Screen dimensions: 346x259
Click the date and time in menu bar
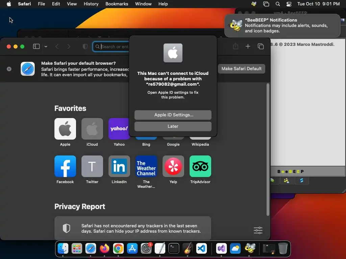318,4
